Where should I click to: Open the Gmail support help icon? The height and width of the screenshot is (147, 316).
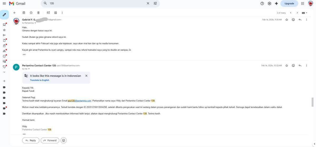pyautogui.click(x=262, y=3)
